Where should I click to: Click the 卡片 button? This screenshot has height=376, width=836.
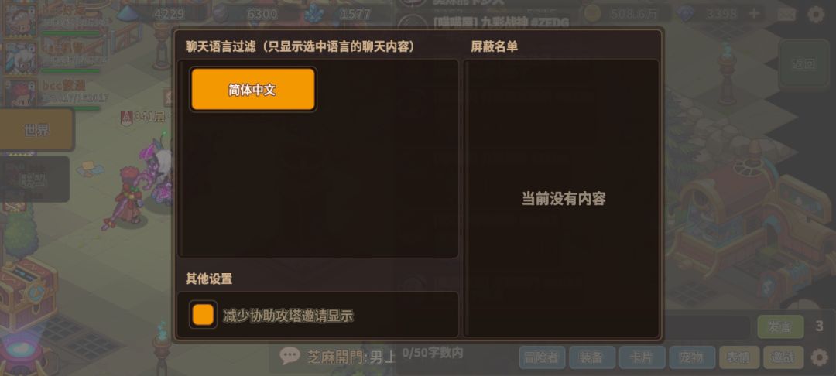pyautogui.click(x=642, y=357)
